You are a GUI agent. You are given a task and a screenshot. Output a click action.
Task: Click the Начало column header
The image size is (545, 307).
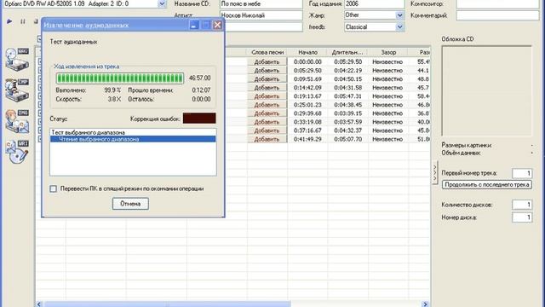[x=307, y=52]
